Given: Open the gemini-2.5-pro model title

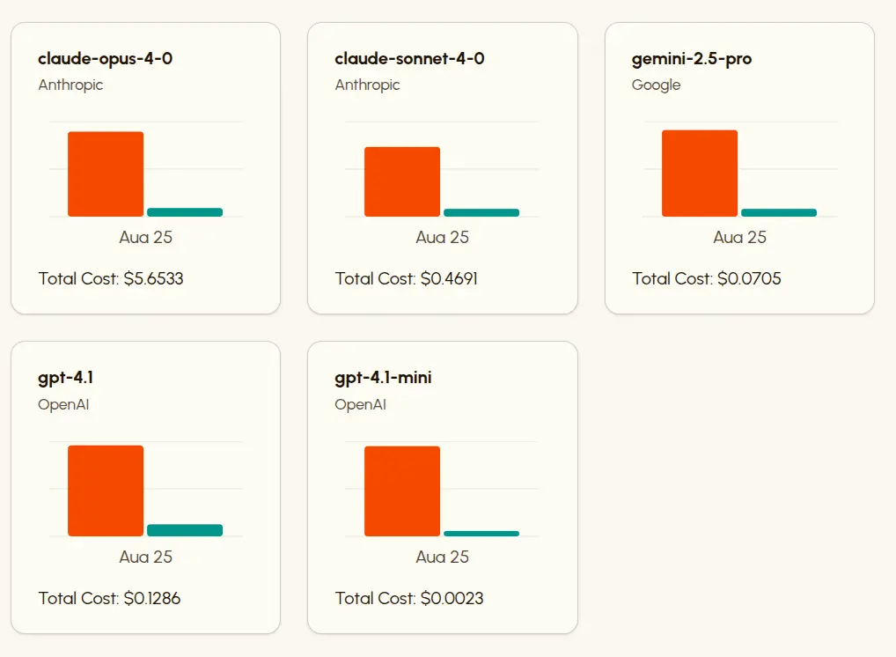Looking at the screenshot, I should click(692, 59).
